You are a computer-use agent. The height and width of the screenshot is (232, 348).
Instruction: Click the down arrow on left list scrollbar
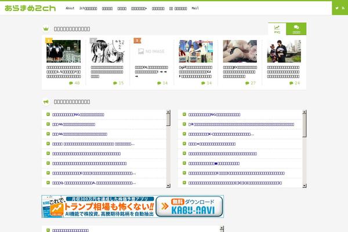tap(168, 186)
